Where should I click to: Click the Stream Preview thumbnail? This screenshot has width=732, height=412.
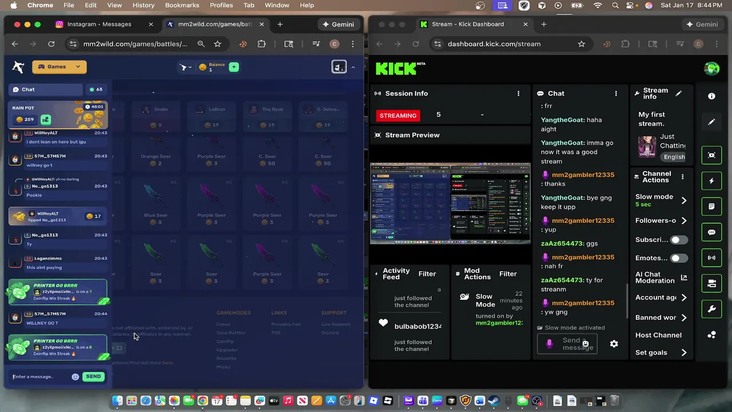point(450,203)
